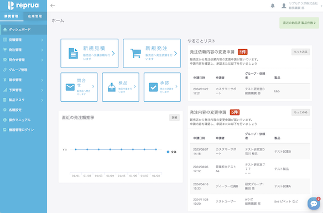Click the グループ管理 link icon

[x=5, y=70]
